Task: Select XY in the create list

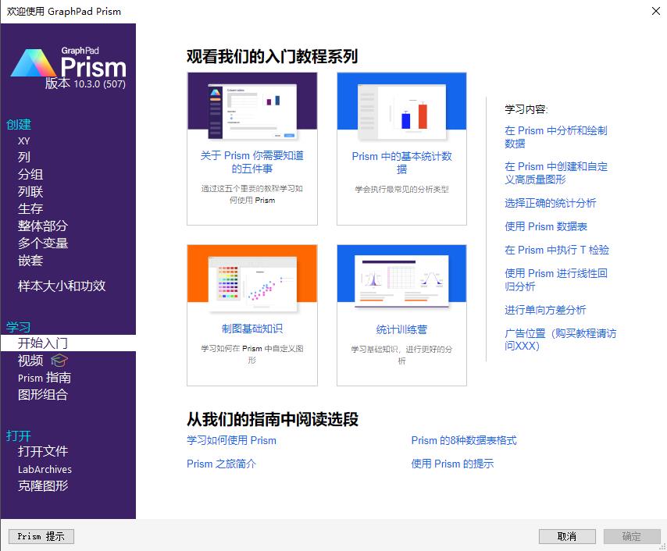Action: point(23,141)
